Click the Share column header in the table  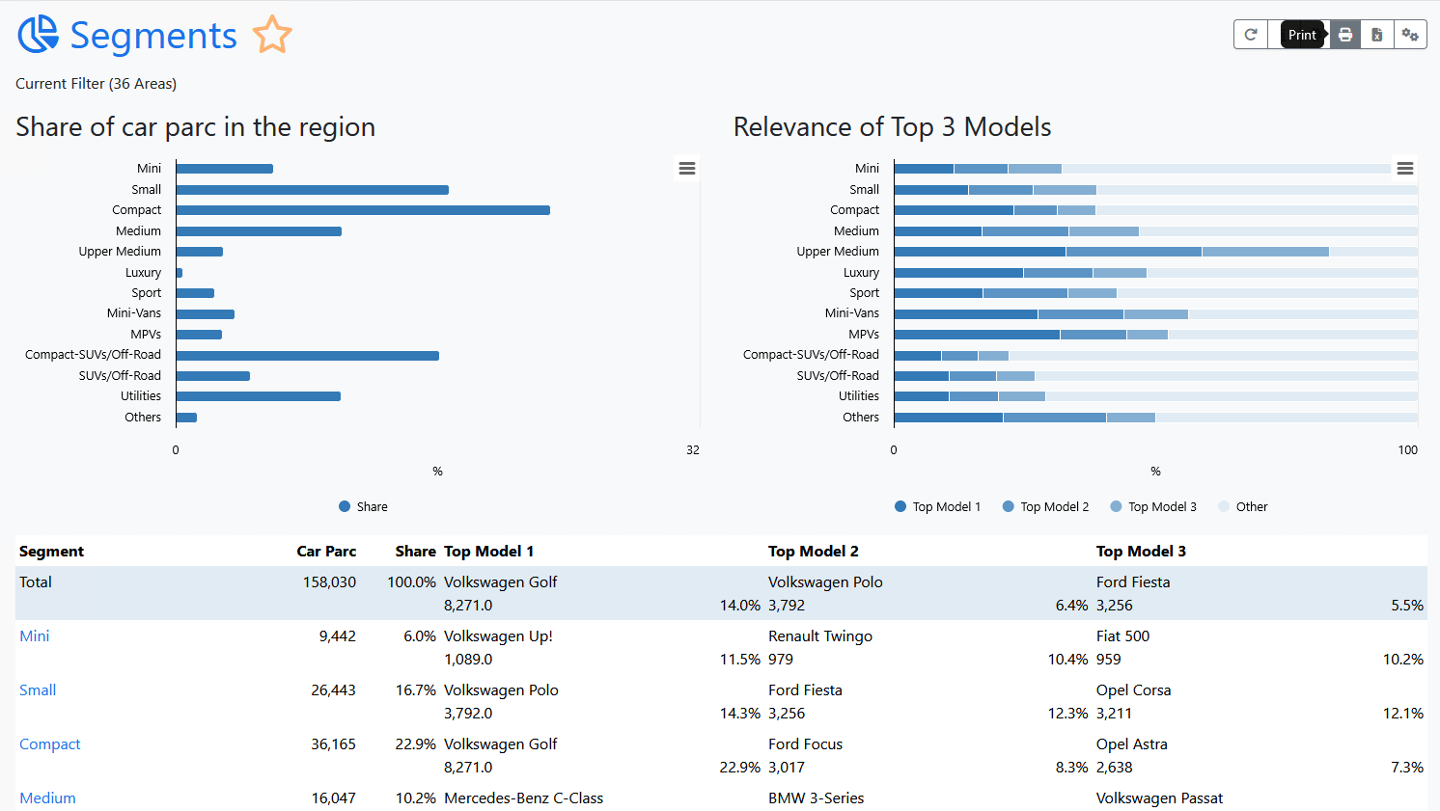pos(416,552)
